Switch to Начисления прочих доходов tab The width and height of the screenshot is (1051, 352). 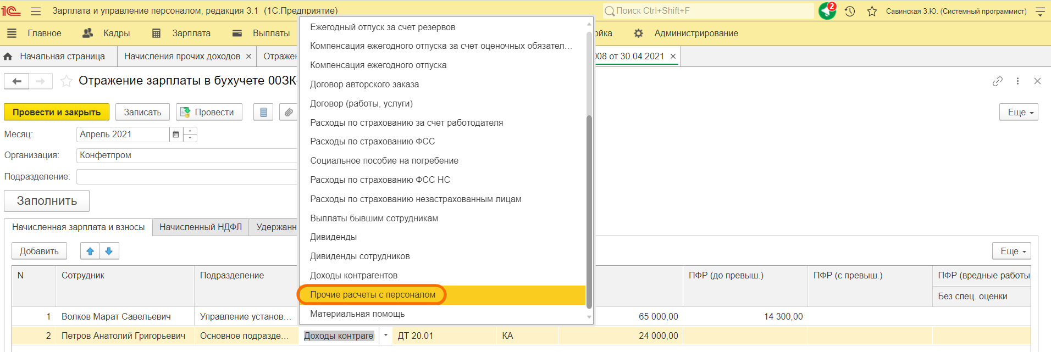pos(182,57)
